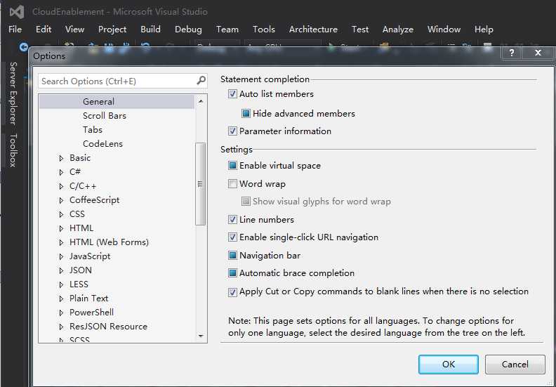The width and height of the screenshot is (556, 387).
Task: Open the Edit menu
Action: click(44, 29)
